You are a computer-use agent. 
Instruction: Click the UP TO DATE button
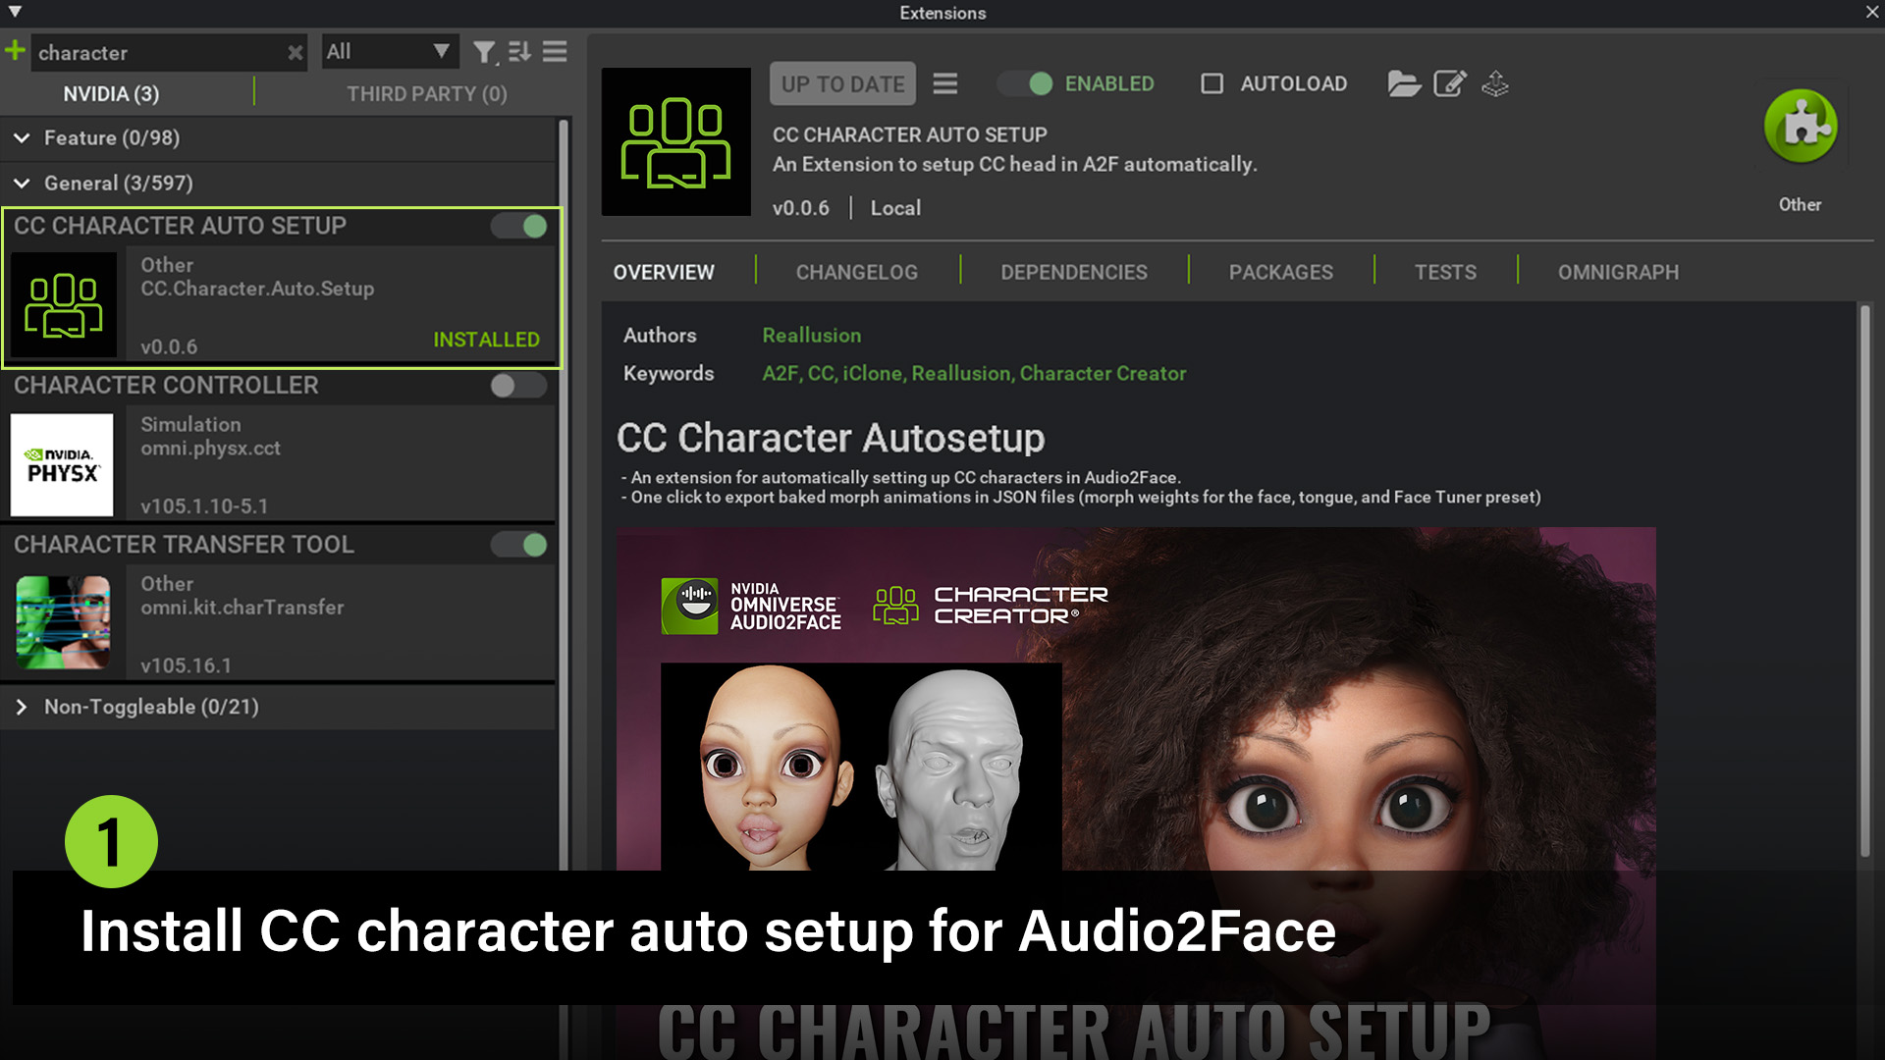click(x=841, y=83)
